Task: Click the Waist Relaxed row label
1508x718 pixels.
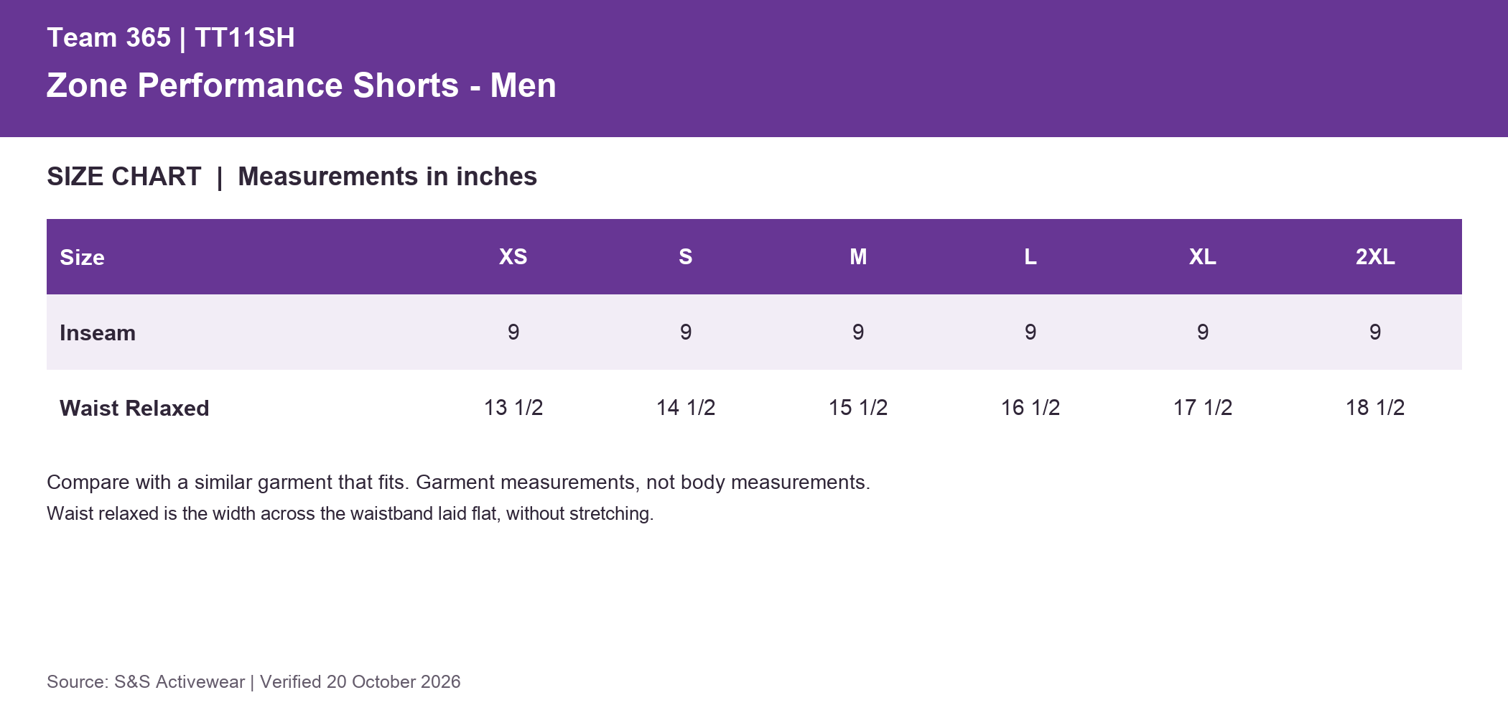Action: coord(134,408)
